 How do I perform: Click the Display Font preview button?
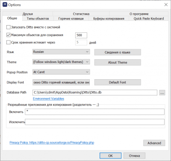click(61, 82)
